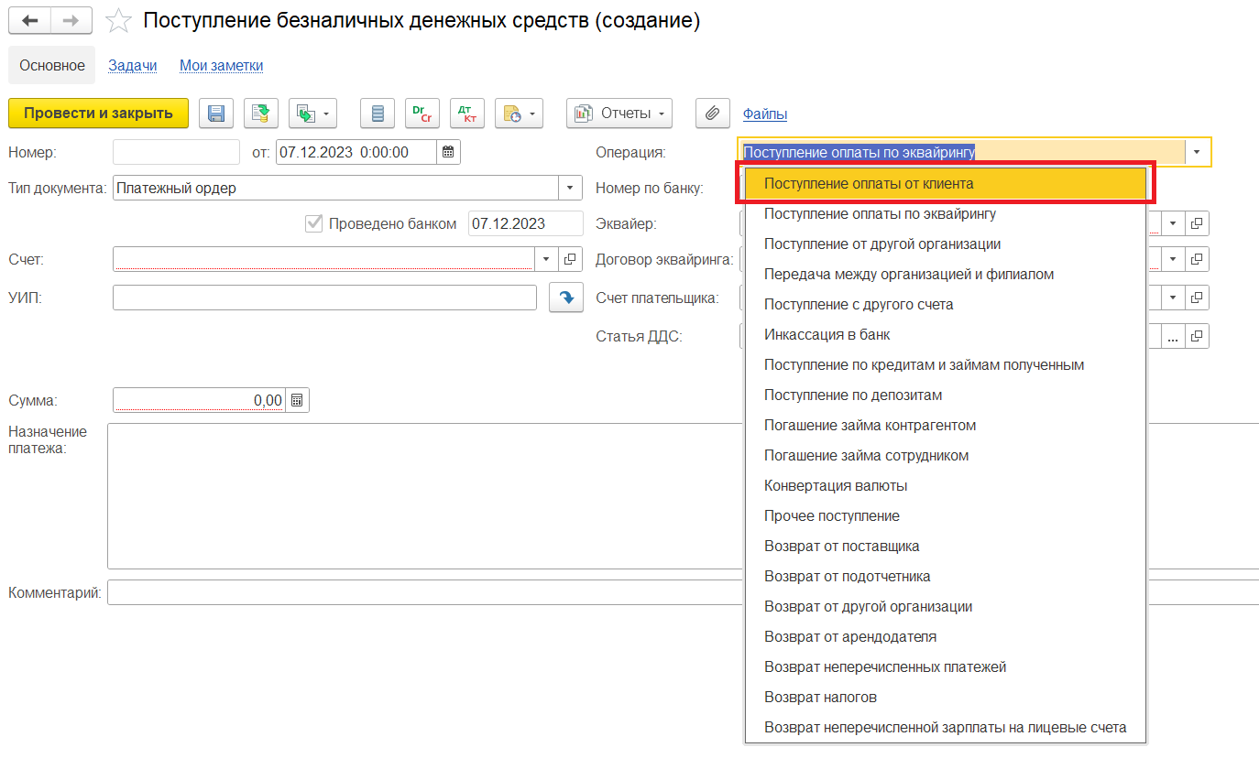Click the Номер input field
1259x769 pixels.
tap(176, 152)
